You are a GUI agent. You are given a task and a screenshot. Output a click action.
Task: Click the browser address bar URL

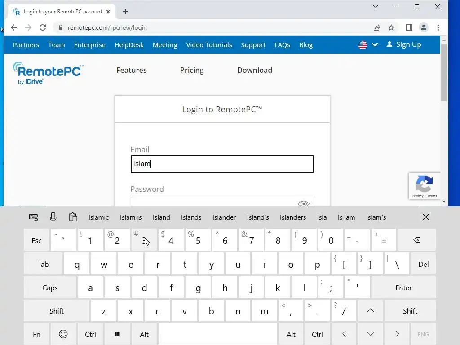[107, 27]
